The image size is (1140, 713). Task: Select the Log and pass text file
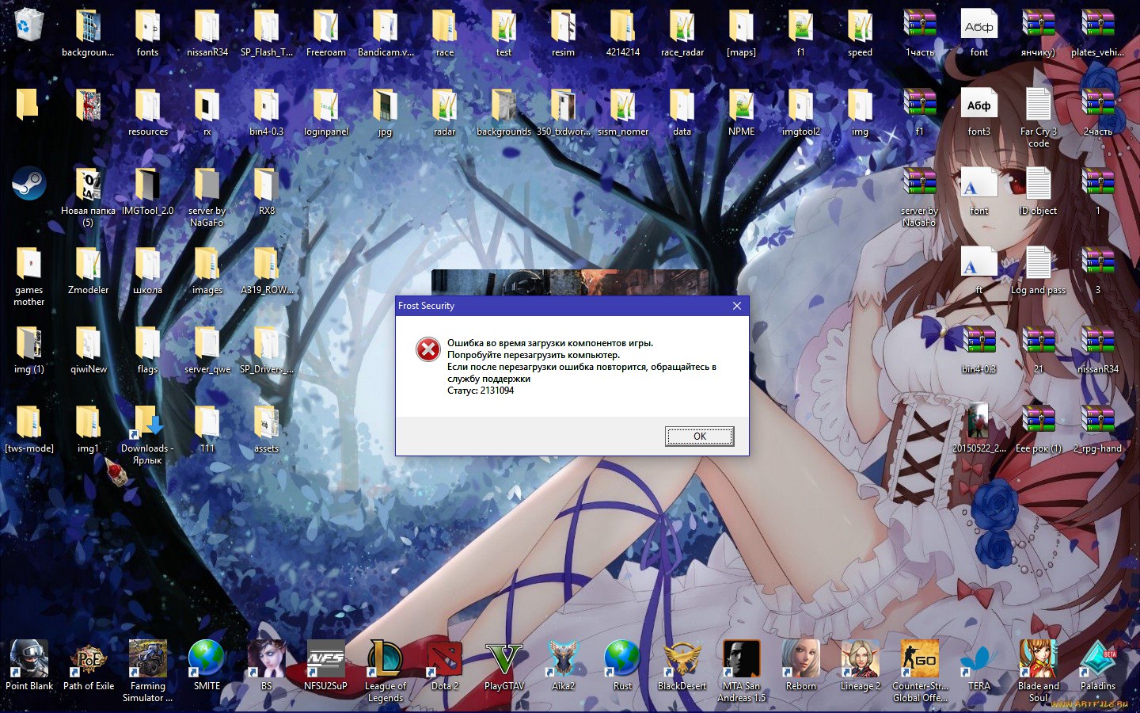coord(1038,264)
